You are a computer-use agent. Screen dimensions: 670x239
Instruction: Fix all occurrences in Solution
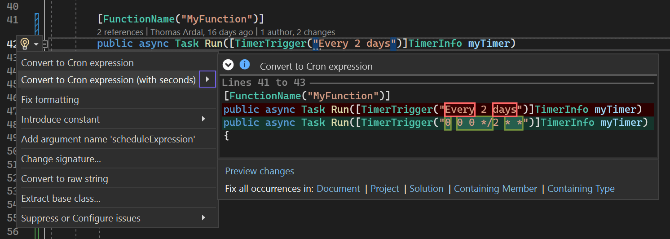tap(427, 189)
